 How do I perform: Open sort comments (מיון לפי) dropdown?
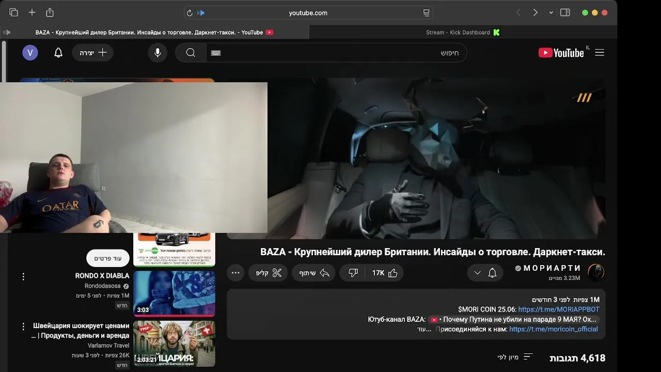coord(515,357)
